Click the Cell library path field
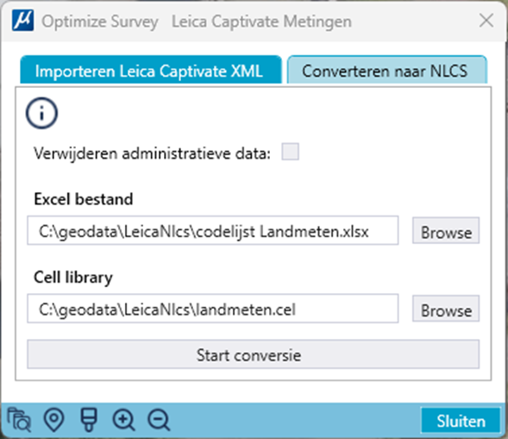Screen dimensions: 508x439 coord(213,309)
